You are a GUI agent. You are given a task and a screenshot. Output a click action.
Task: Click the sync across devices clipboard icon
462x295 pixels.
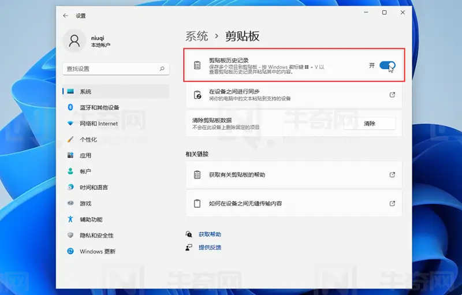coord(197,95)
